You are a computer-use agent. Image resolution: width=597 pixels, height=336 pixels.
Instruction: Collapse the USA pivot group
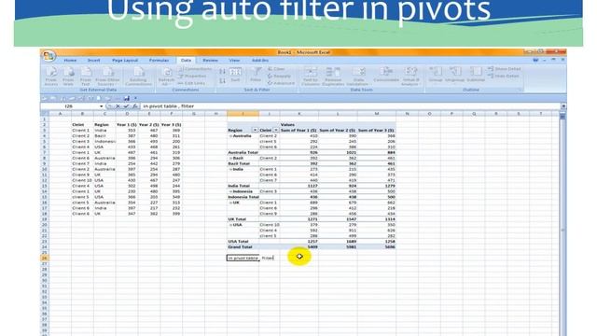(x=230, y=225)
